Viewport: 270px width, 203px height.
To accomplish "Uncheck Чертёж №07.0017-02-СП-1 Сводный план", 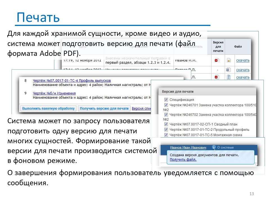I will (166, 124).
